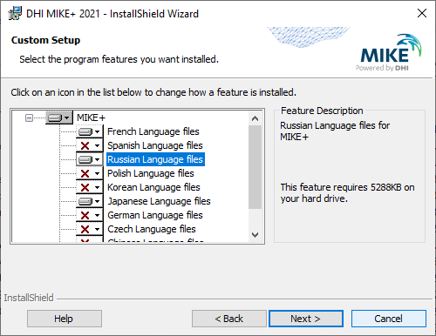Open Czech Language files install-state dropdown
Screen dimensions: 436x336
click(90, 229)
